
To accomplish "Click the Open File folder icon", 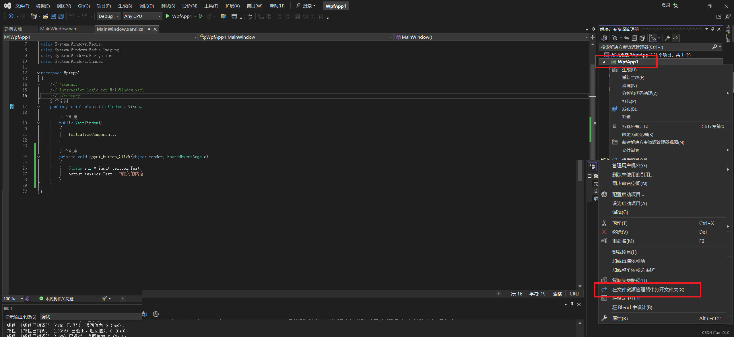I will [45, 16].
